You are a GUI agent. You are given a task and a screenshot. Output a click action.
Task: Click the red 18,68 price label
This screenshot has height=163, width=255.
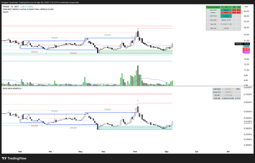click(246, 49)
